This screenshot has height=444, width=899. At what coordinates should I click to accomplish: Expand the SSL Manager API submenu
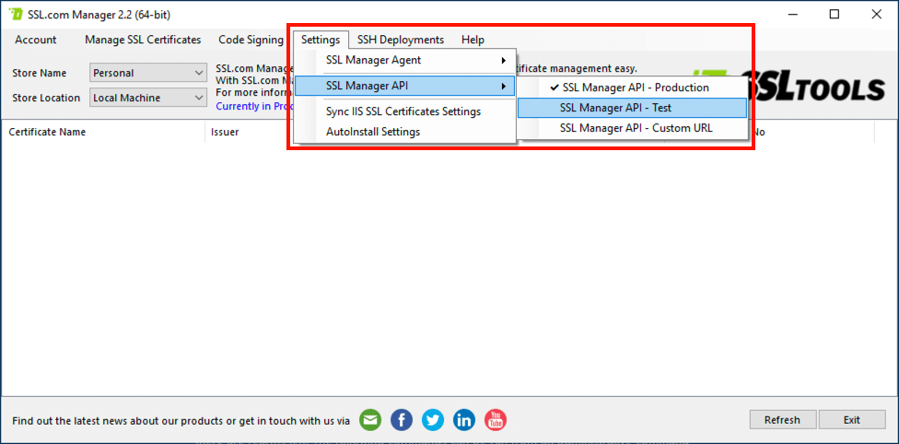(404, 86)
